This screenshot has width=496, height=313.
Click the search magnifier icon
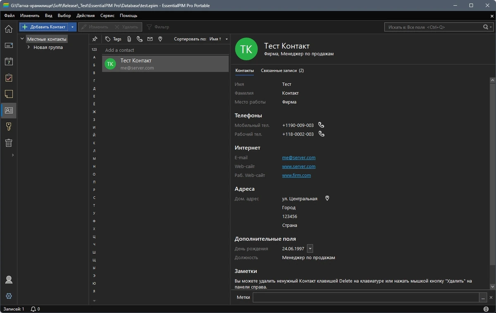(486, 27)
